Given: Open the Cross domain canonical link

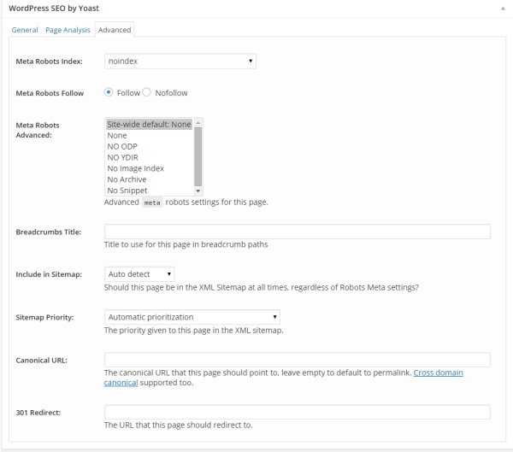Looking at the screenshot, I should point(439,373).
